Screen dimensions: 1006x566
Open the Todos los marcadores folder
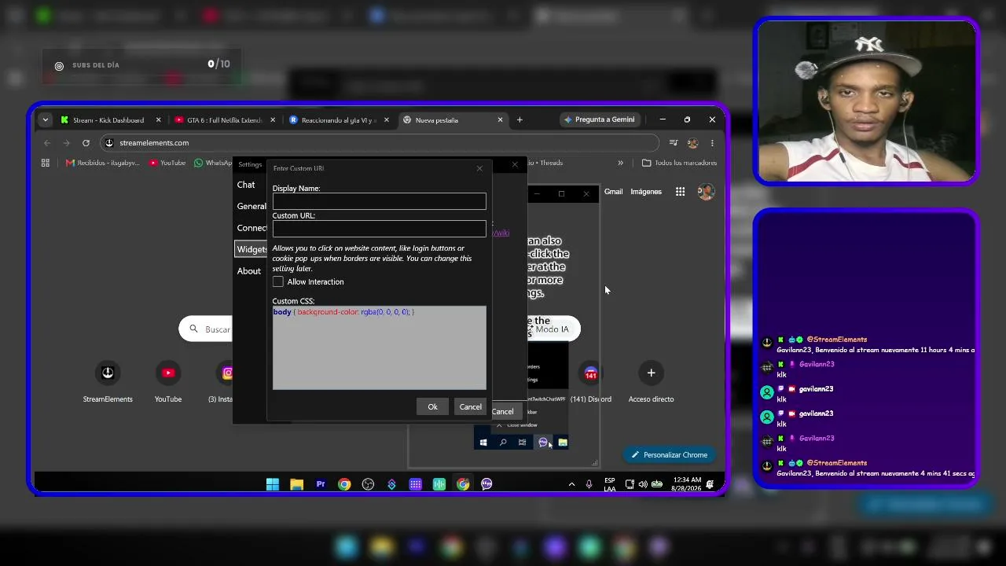pyautogui.click(x=679, y=163)
